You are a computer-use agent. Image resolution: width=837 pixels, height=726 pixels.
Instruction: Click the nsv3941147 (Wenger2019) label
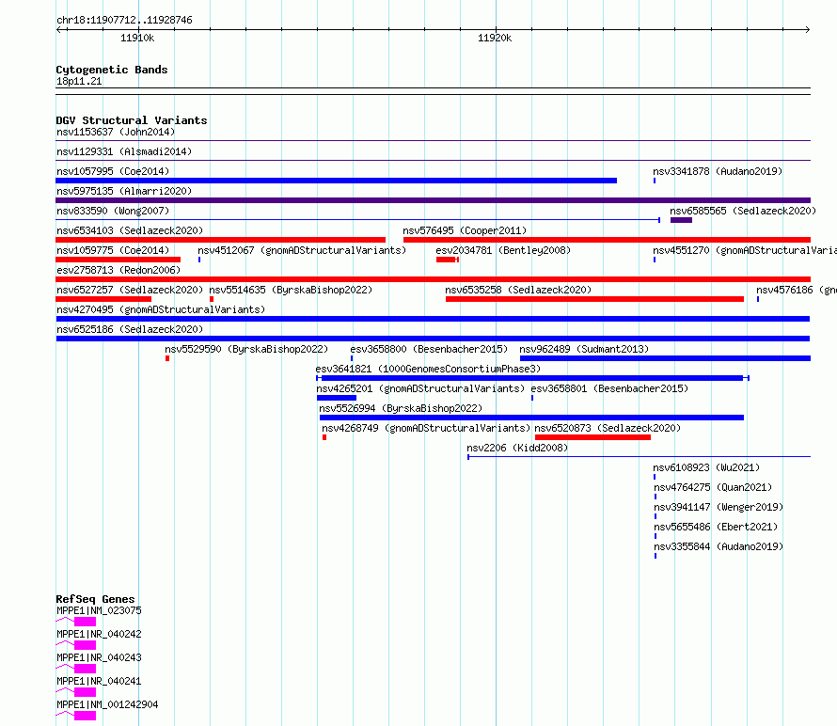pyautogui.click(x=719, y=507)
